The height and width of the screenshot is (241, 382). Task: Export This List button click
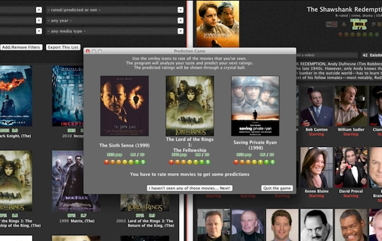coord(63,47)
